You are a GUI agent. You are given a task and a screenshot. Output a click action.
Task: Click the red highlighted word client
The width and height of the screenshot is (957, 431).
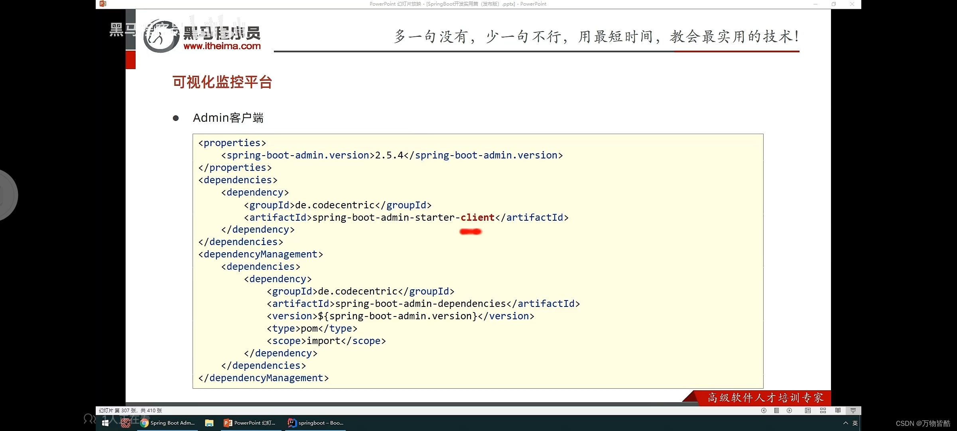pos(477,217)
